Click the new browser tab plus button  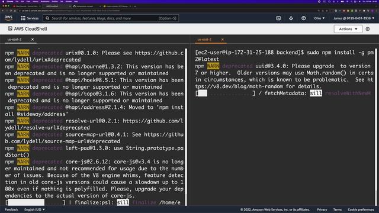[x=135, y=7]
